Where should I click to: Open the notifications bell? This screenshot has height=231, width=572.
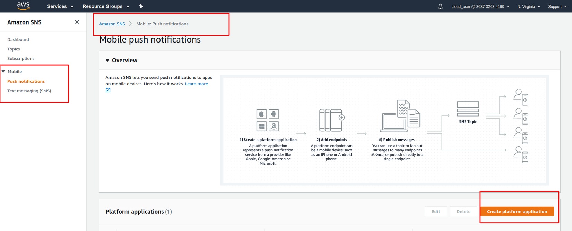pos(440,6)
